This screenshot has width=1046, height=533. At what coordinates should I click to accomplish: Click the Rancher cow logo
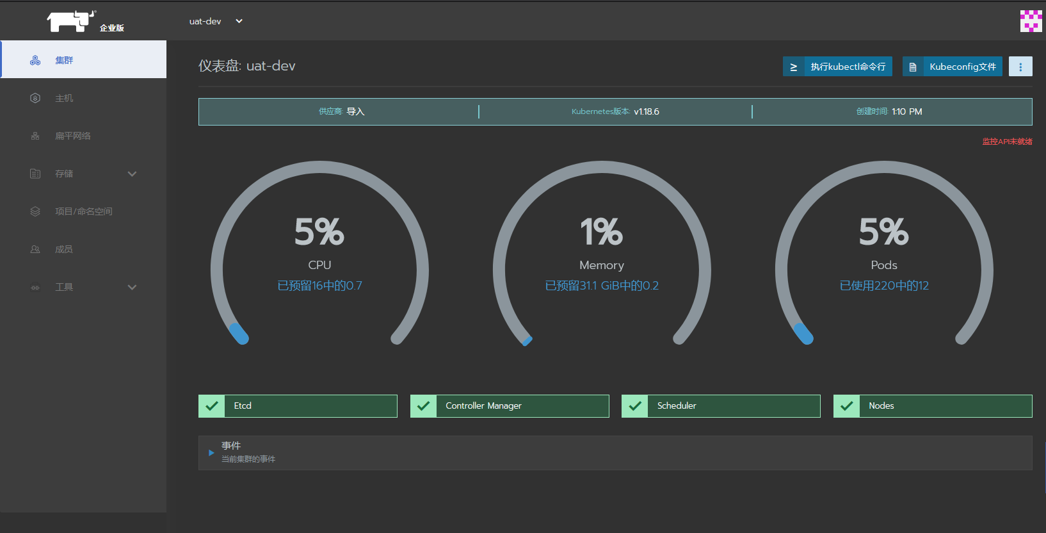coord(71,21)
